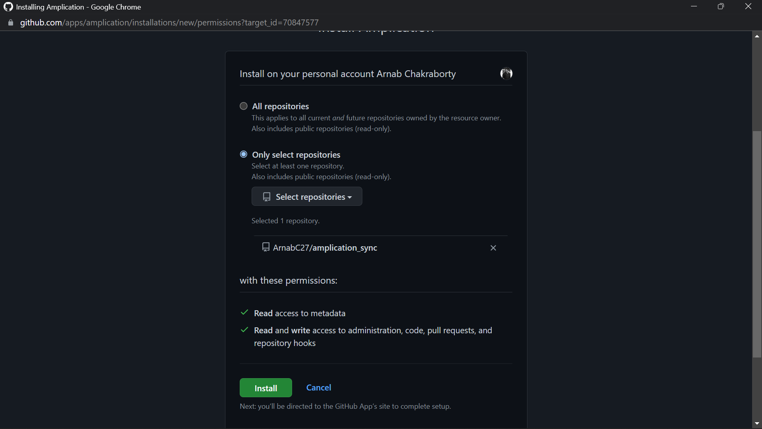Click the dropdown caret on Select repositories
Viewport: 762px width, 429px height.
[x=350, y=197]
